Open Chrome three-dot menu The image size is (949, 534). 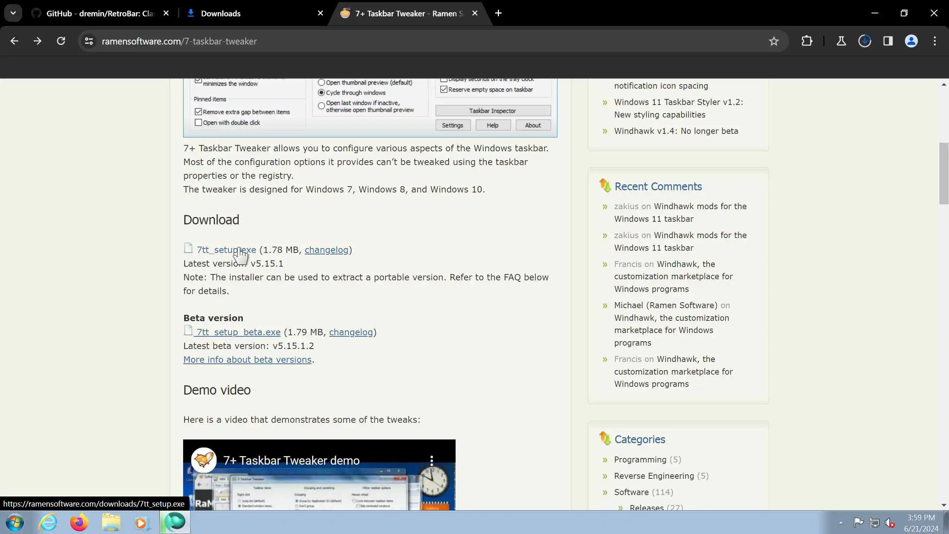pyautogui.click(x=935, y=41)
